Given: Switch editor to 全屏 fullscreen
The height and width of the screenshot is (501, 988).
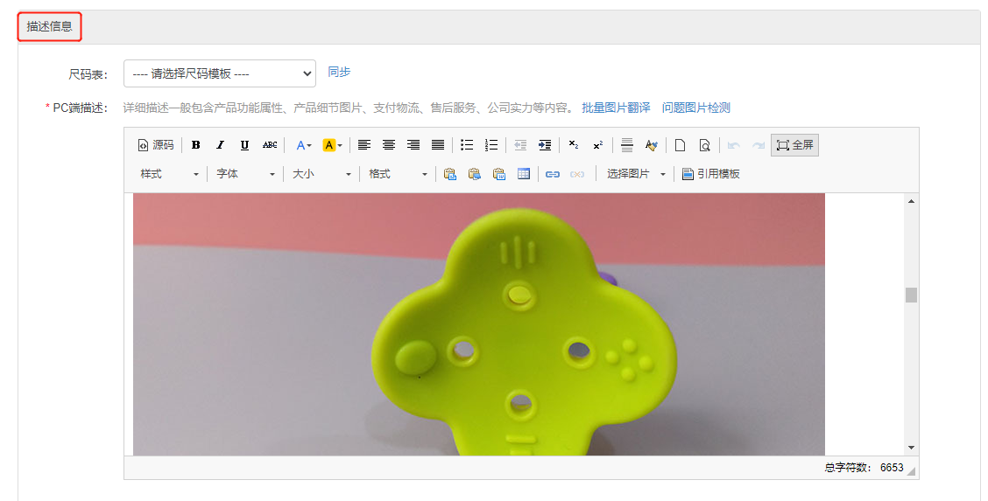Looking at the screenshot, I should click(794, 145).
